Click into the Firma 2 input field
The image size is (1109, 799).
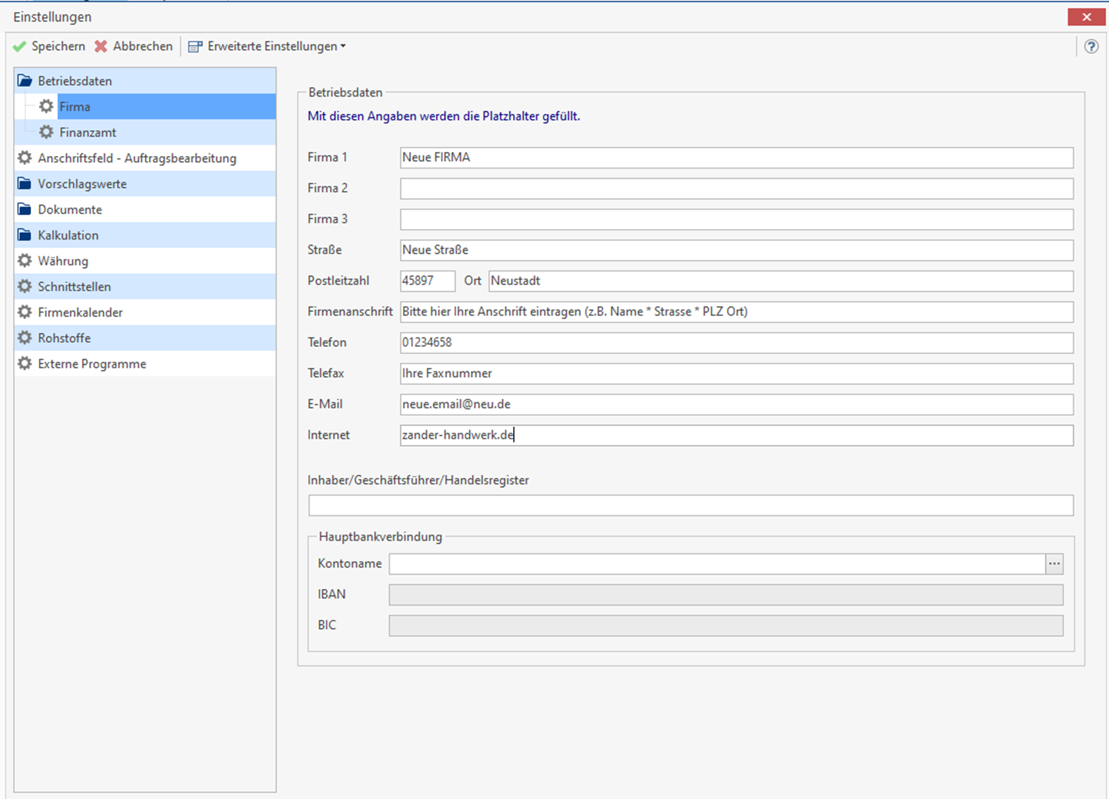(x=736, y=188)
